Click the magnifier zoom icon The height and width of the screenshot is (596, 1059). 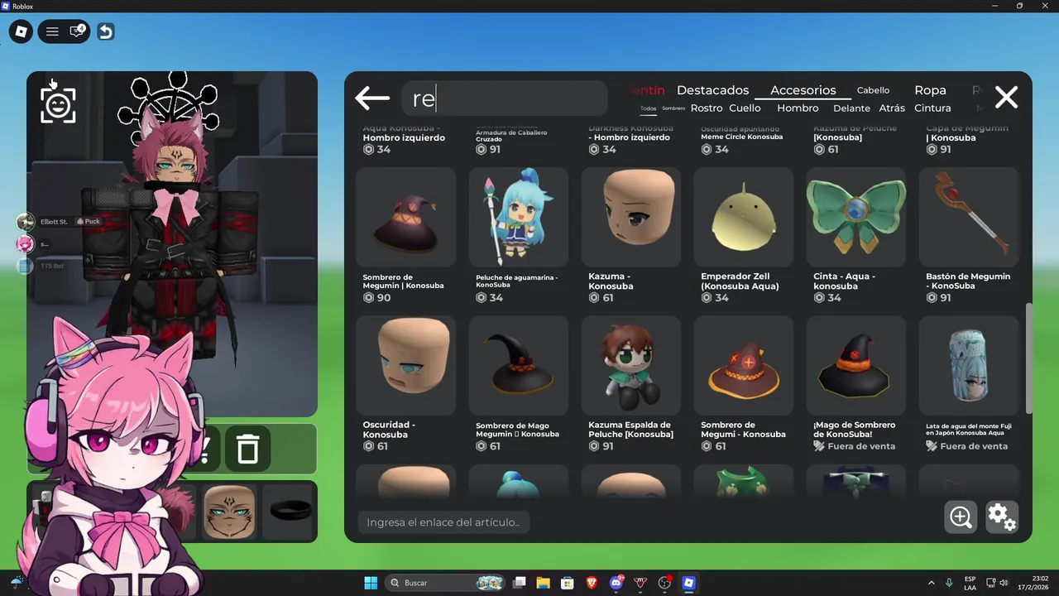point(961,517)
